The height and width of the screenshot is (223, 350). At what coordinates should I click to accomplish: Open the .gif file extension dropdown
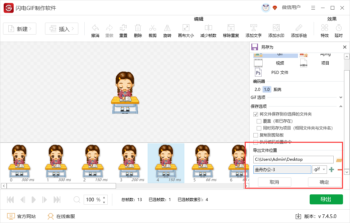[319, 170]
